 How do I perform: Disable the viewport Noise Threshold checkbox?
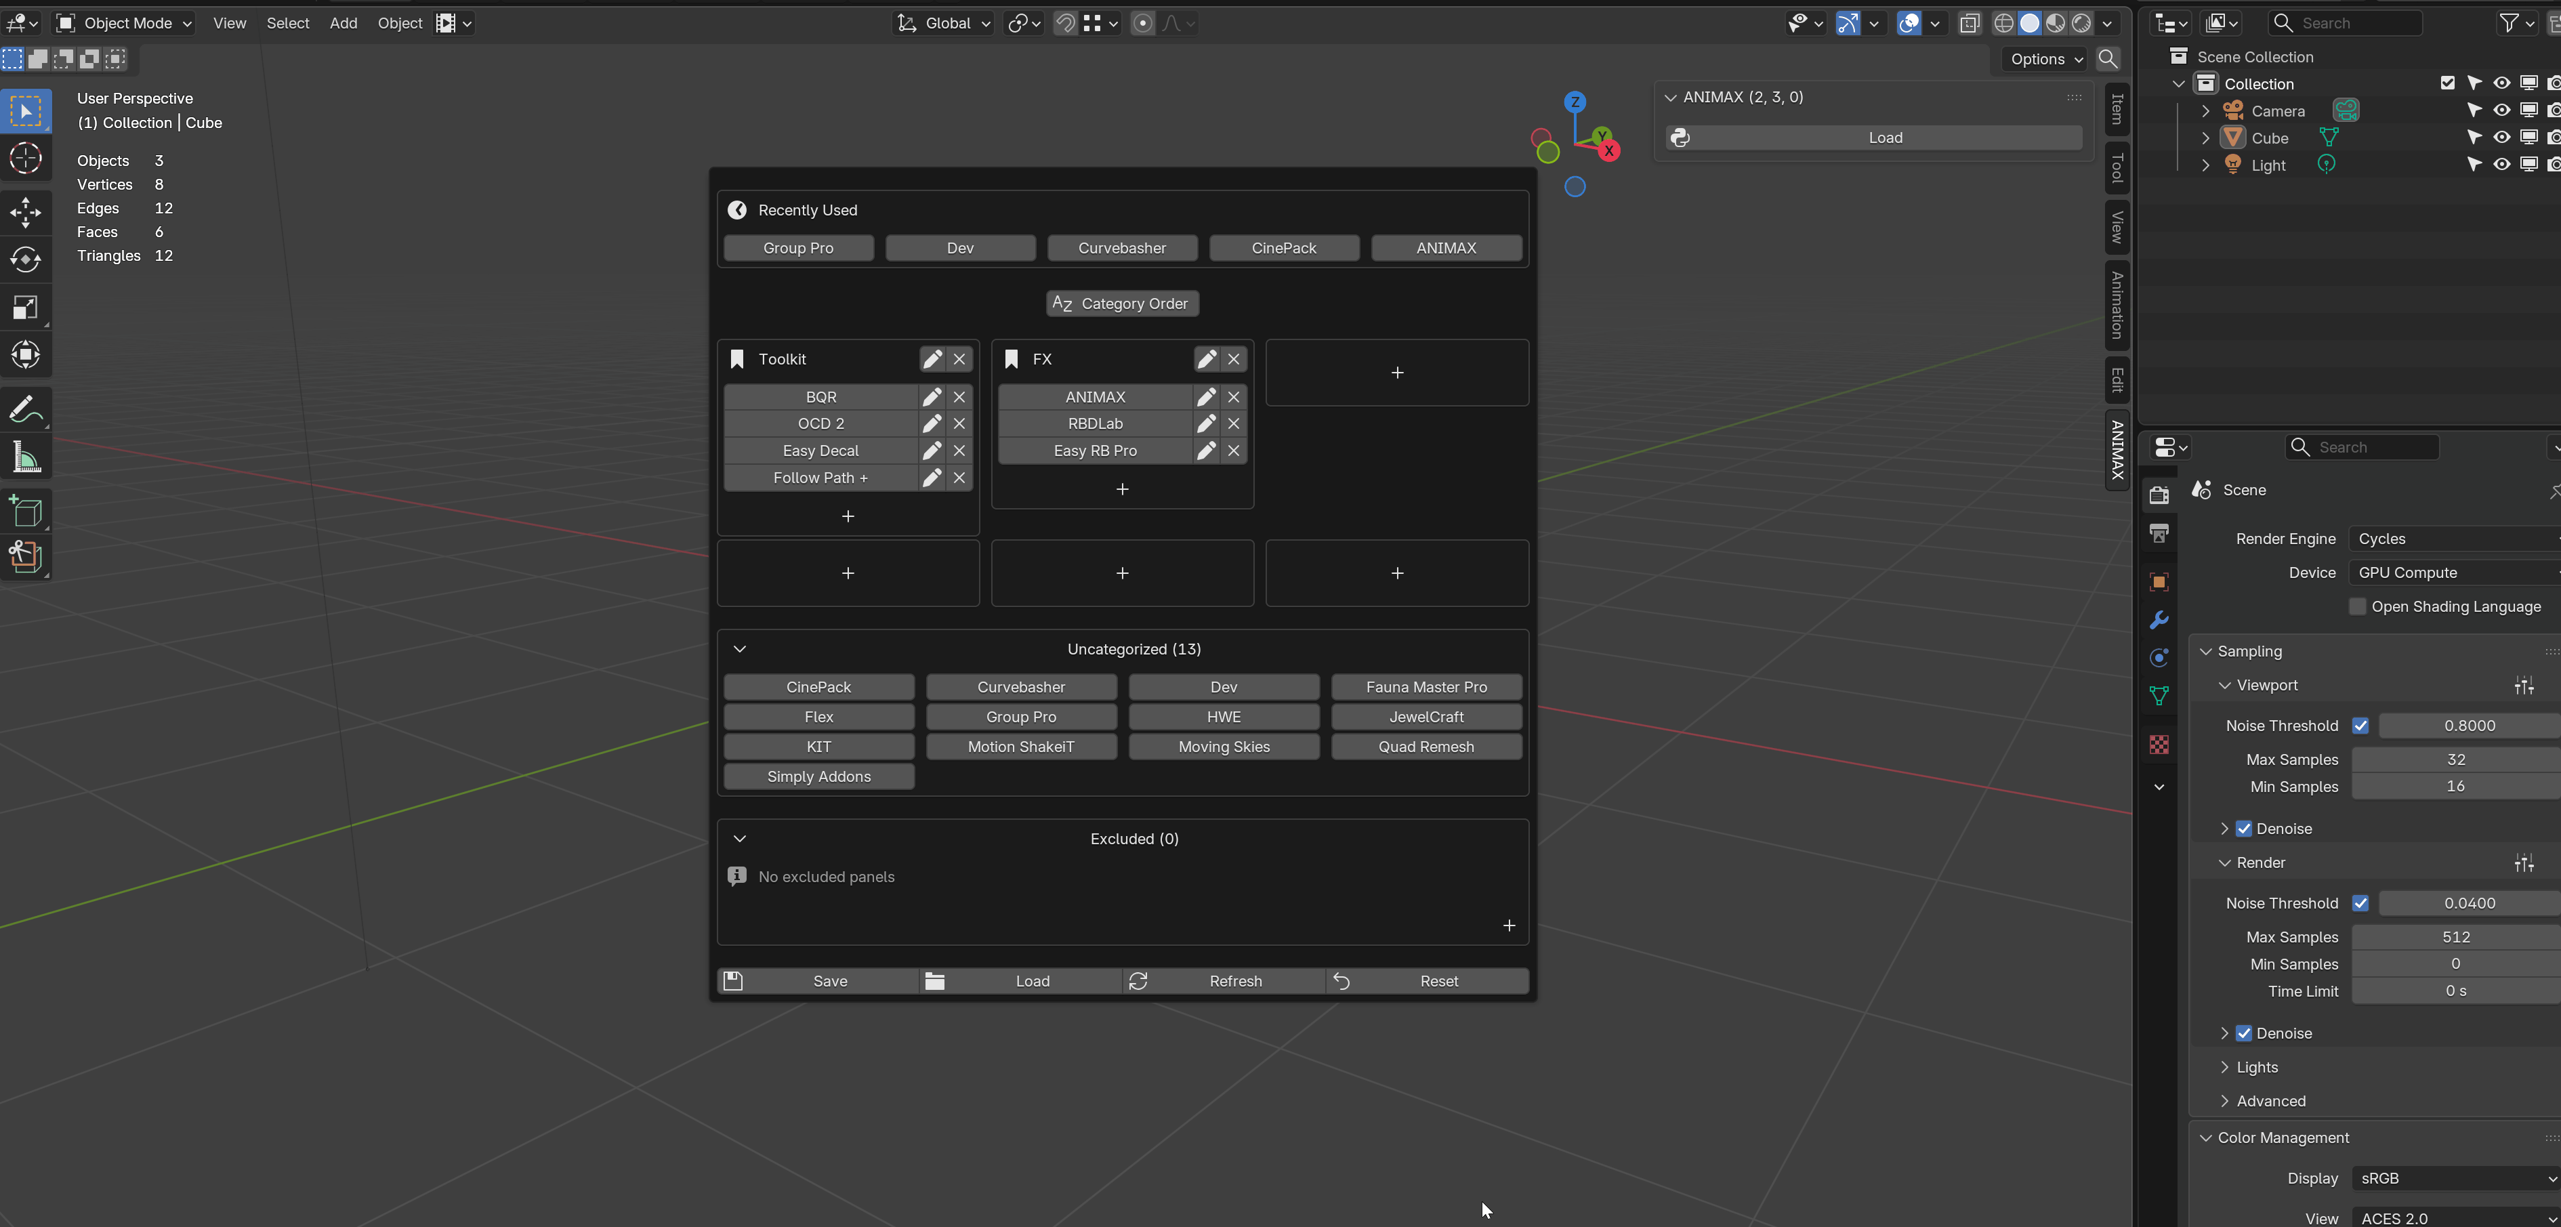point(2360,726)
